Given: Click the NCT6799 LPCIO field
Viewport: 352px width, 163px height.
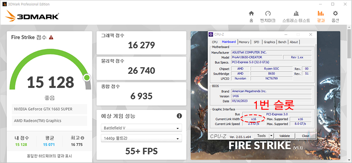Looking at the screenshot, I should pos(272,79).
